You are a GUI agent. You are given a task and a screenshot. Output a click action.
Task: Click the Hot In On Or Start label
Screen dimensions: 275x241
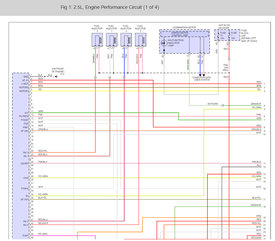coord(224,27)
